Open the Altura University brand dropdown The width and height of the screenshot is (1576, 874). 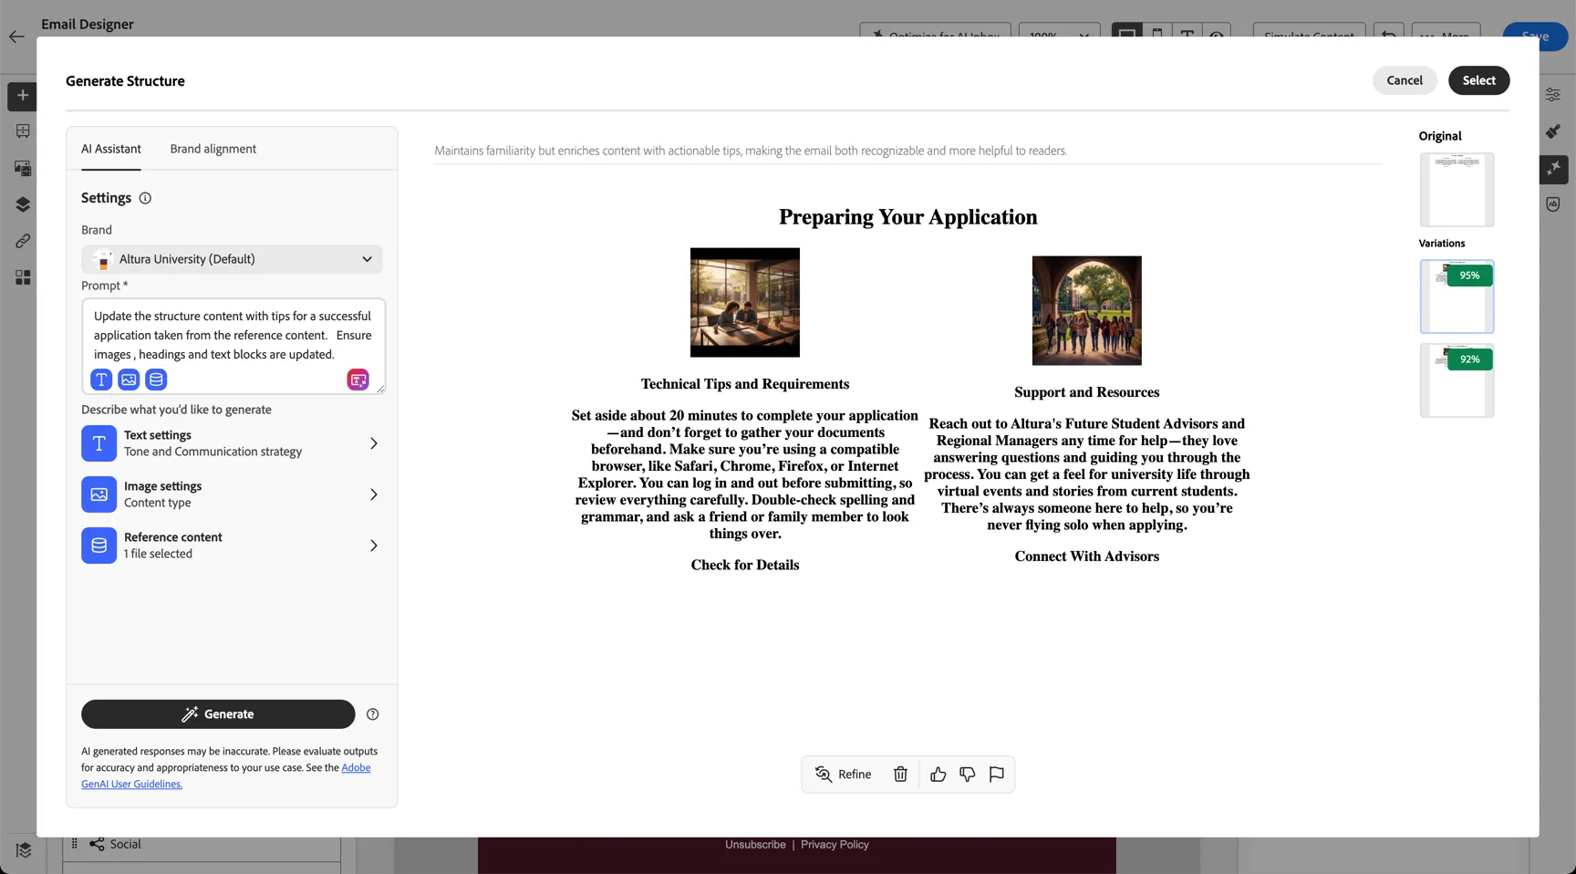tap(232, 259)
